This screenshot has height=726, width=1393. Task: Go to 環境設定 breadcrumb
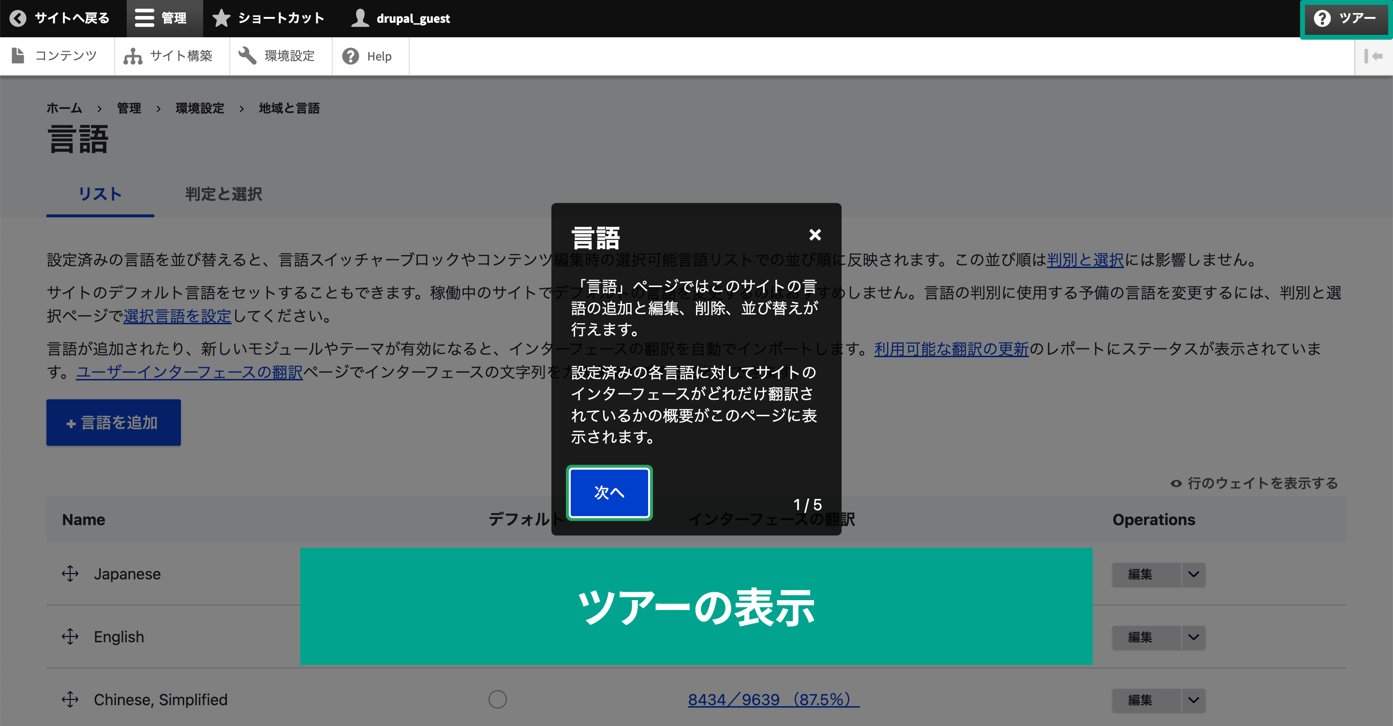click(200, 108)
